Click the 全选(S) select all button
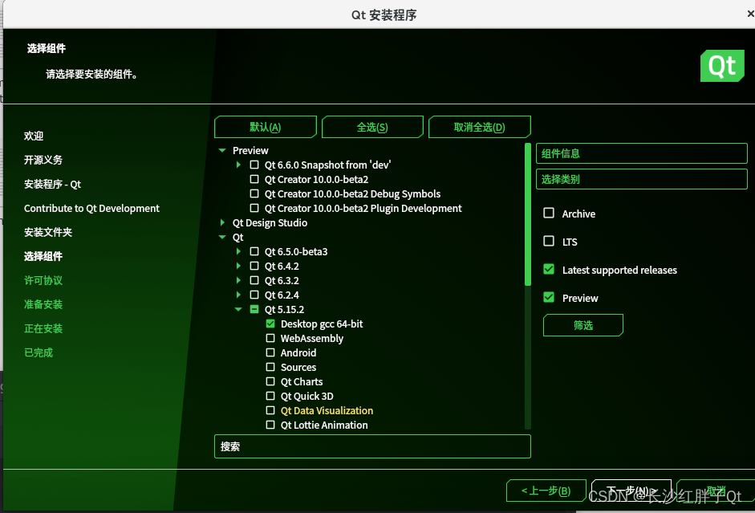This screenshot has width=755, height=513. [372, 127]
